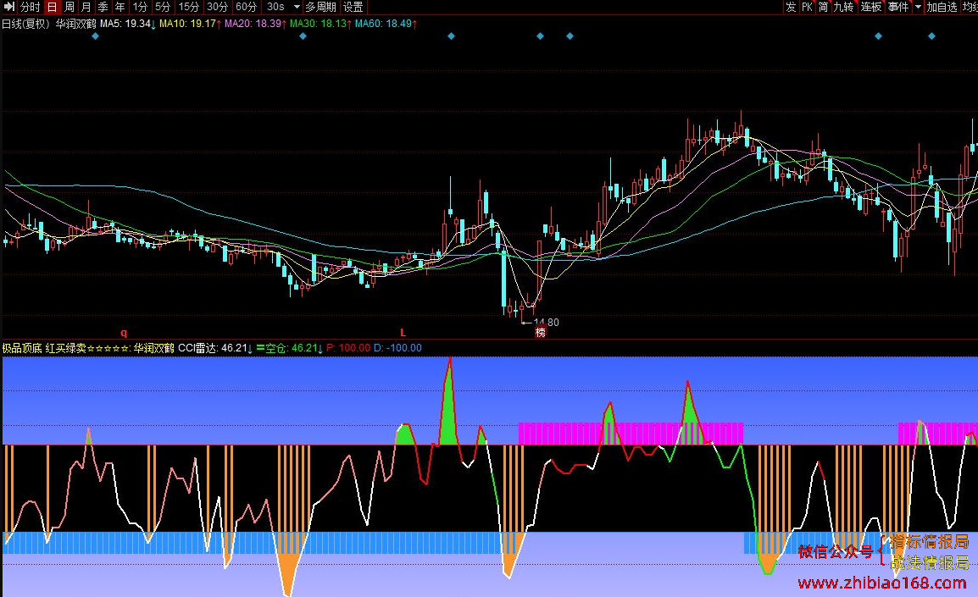Click the P: 100.00 value

(348, 348)
